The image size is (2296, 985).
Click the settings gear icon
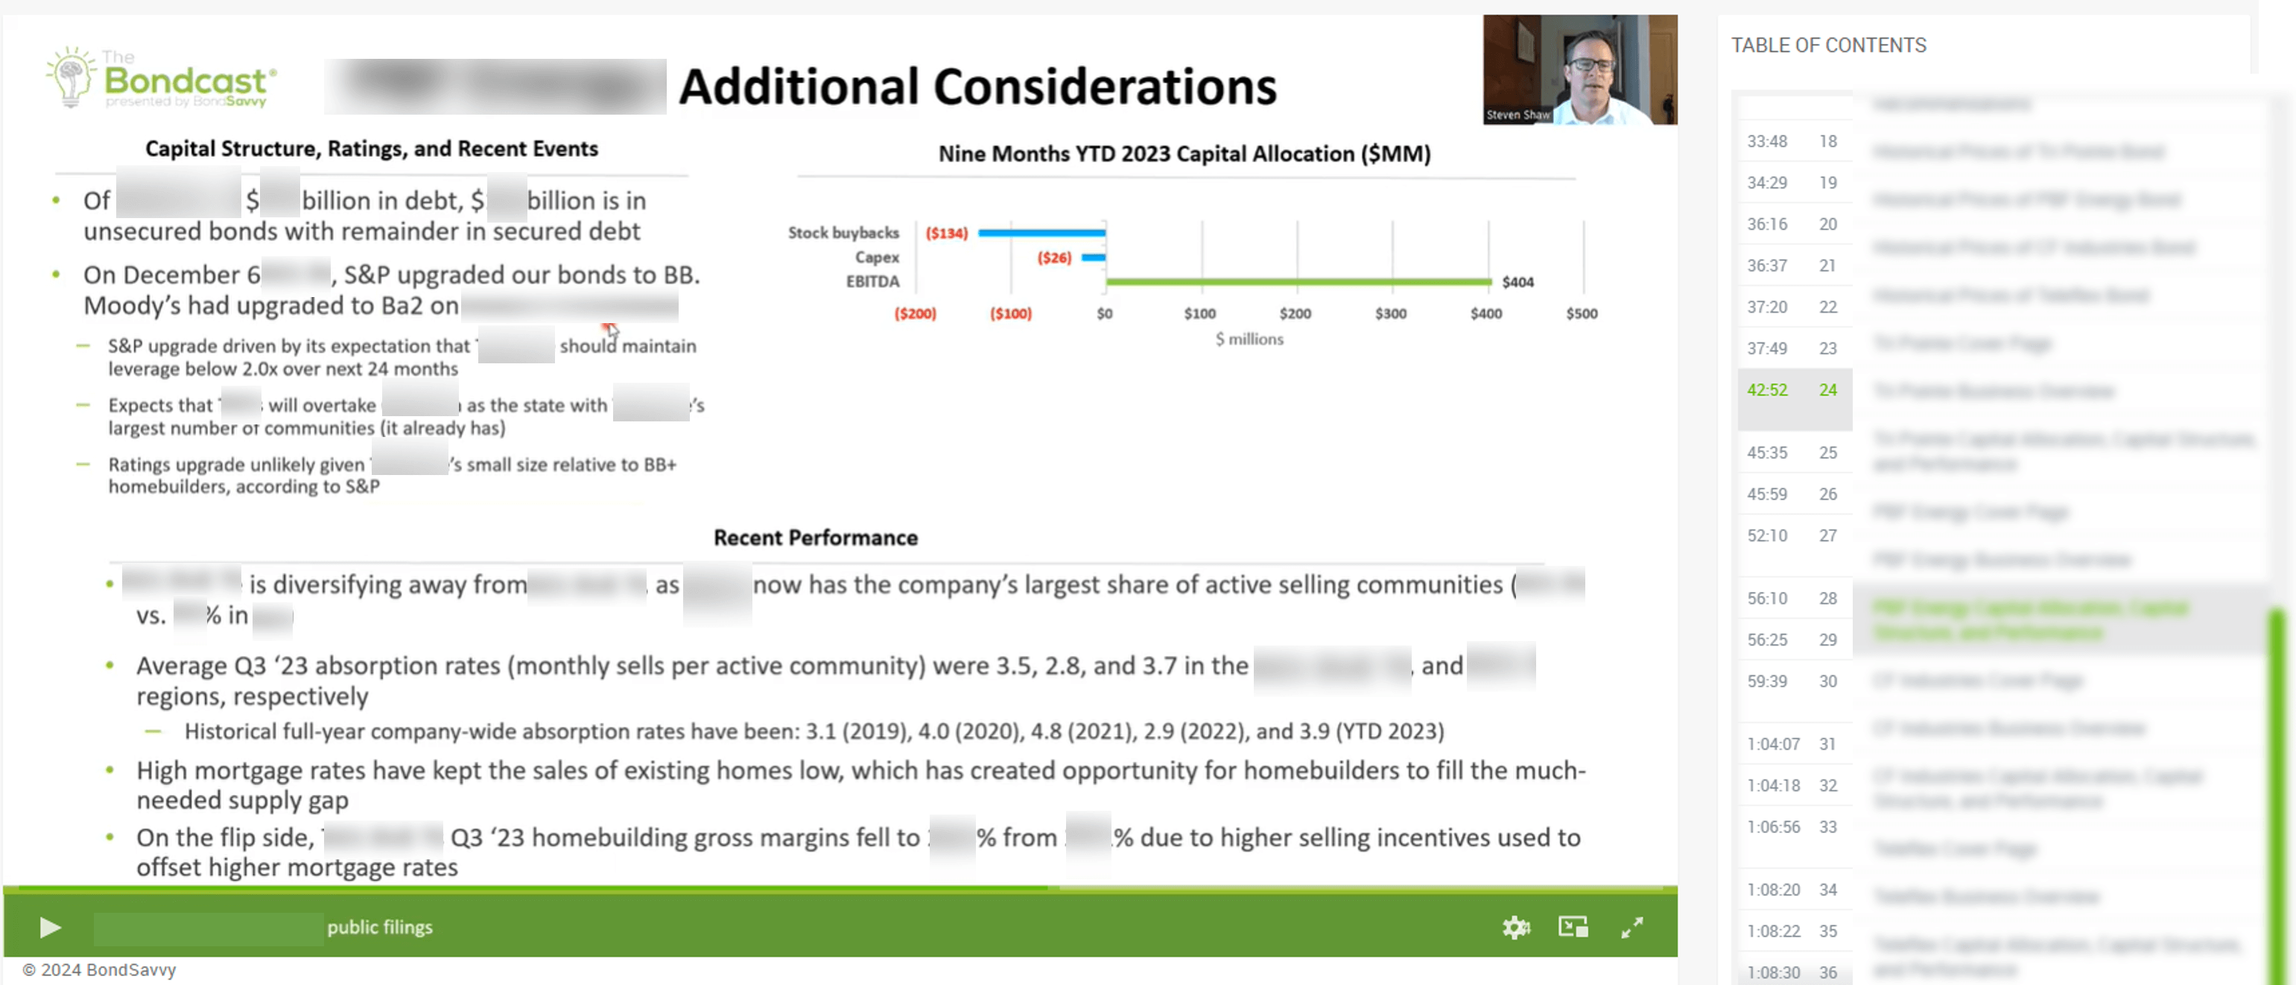click(1517, 925)
